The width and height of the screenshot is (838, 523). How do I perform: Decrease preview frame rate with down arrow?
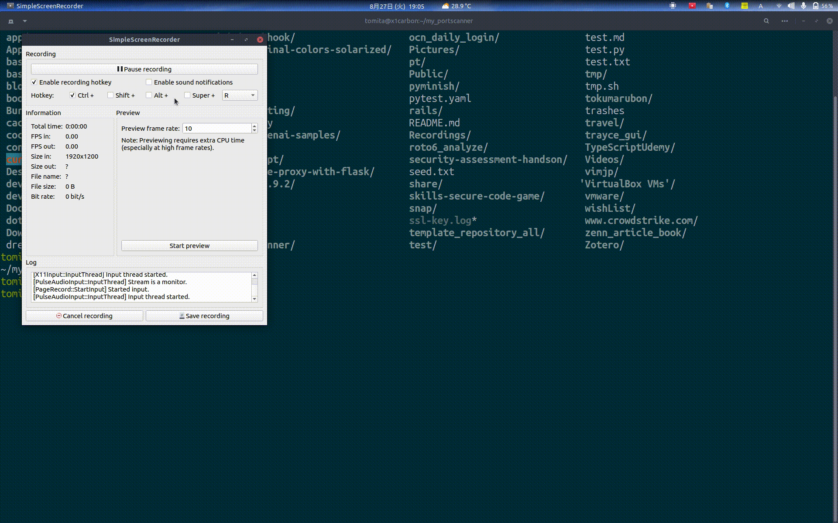pos(254,131)
